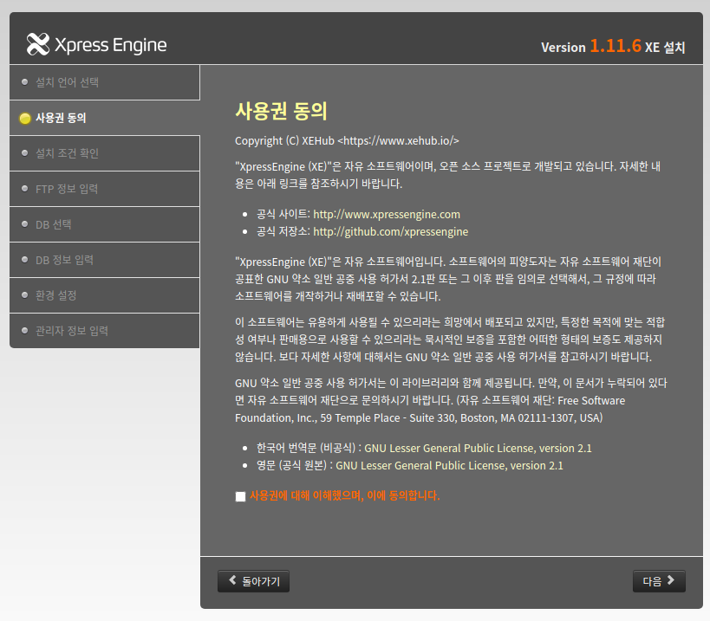The width and height of the screenshot is (710, 621).
Task: Click the Xpress Engine logo
Action: (x=96, y=44)
